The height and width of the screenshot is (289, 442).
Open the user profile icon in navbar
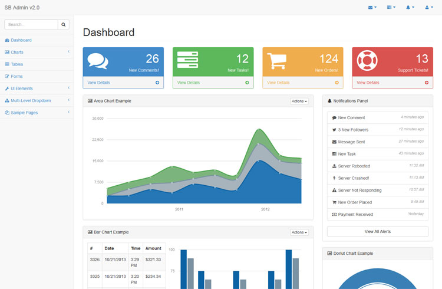pos(428,8)
